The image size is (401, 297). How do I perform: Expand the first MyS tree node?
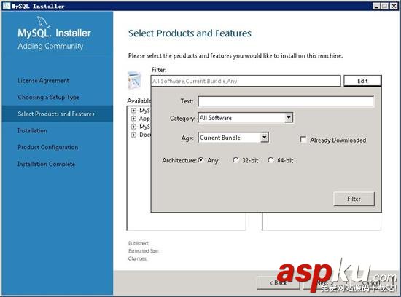(133, 111)
